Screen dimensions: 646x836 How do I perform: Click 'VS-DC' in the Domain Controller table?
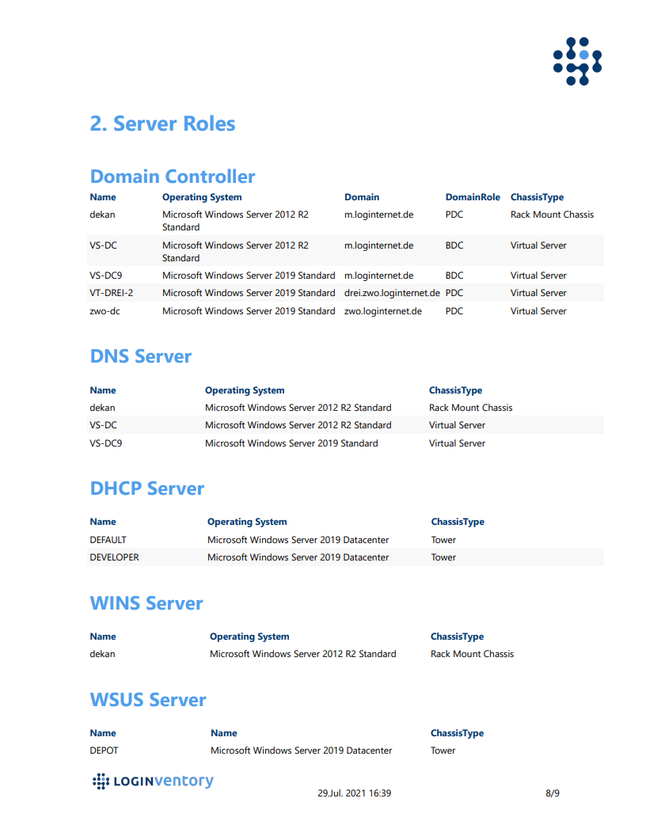[104, 245]
